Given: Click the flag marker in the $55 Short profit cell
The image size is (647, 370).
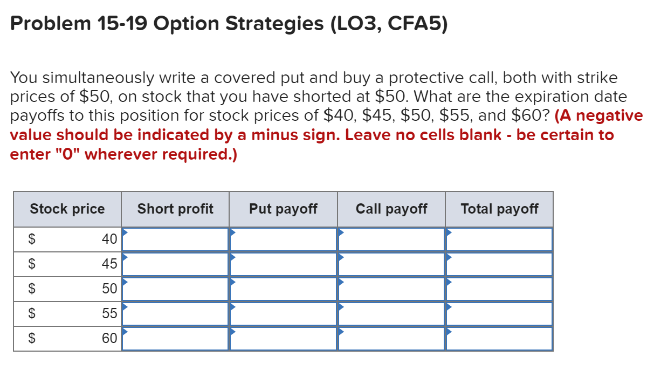Looking at the screenshot, I should coord(125,306).
